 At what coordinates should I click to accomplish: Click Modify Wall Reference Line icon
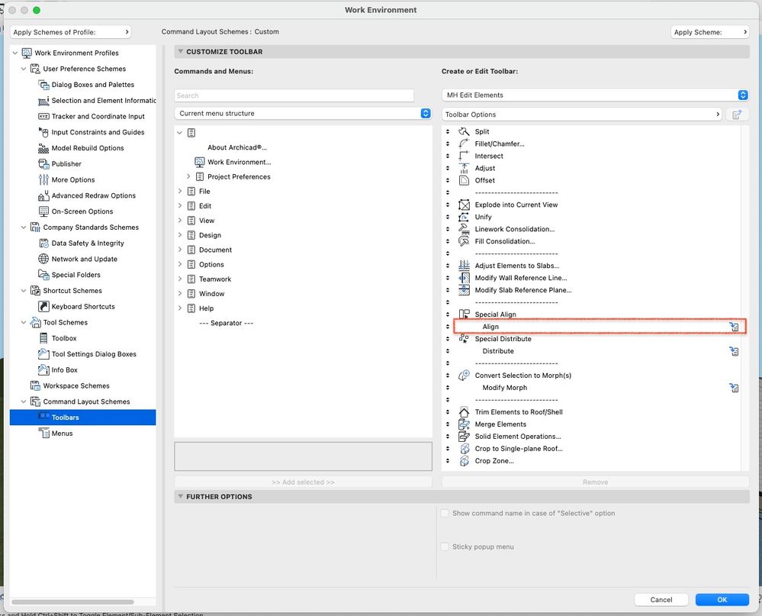point(464,278)
